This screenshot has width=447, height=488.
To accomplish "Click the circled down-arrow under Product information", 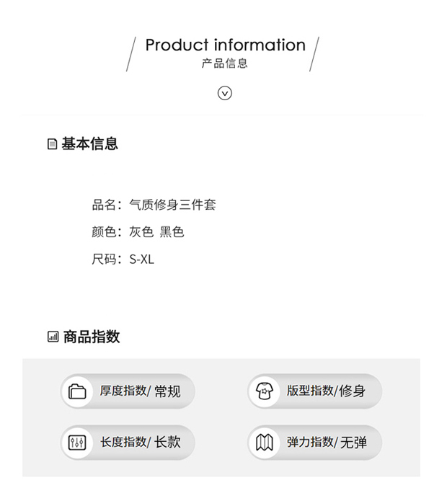I will 224,93.
